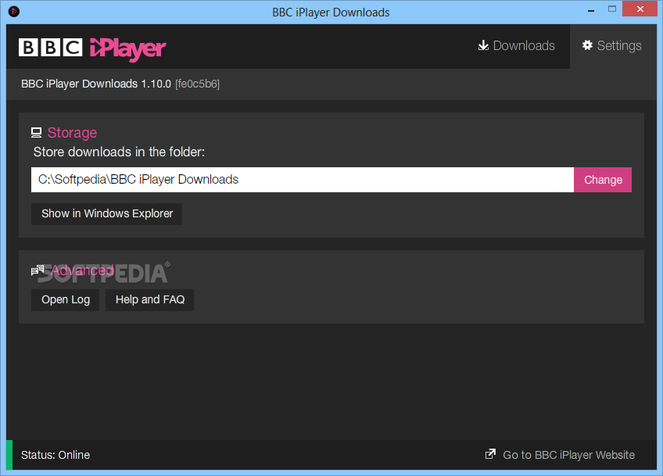Open the Downloads tab
This screenshot has height=476, width=663.
coord(516,45)
